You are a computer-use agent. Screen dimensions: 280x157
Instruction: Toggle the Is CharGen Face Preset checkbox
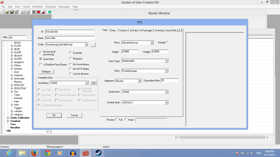[x=41, y=65]
